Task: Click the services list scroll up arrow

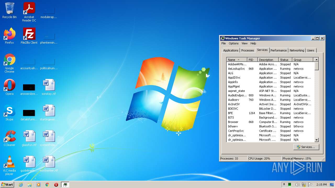Action: (x=316, y=60)
